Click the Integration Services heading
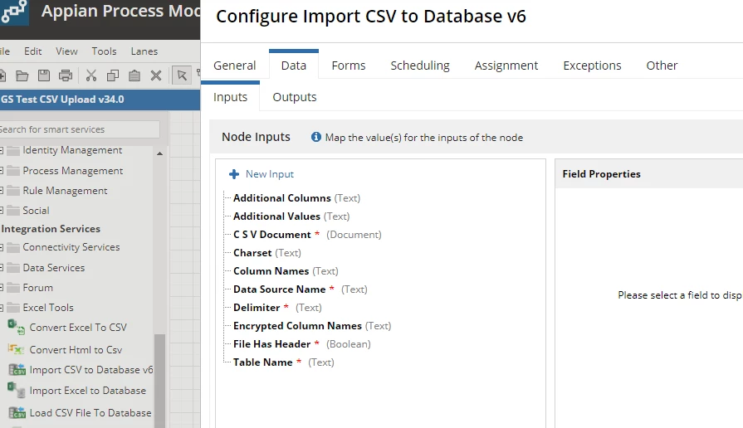743x428 pixels. coord(51,229)
